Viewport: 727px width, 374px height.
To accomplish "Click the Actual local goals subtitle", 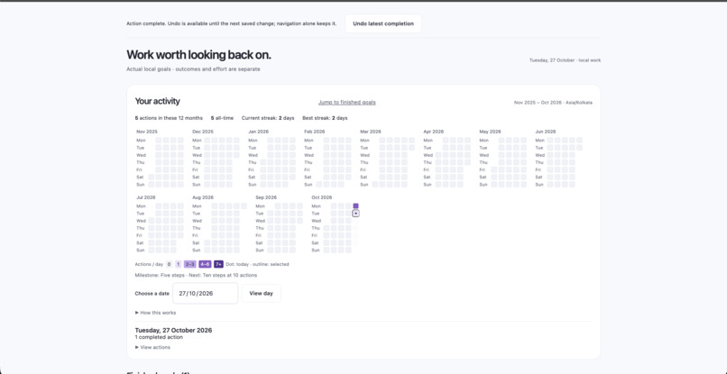I will click(193, 69).
